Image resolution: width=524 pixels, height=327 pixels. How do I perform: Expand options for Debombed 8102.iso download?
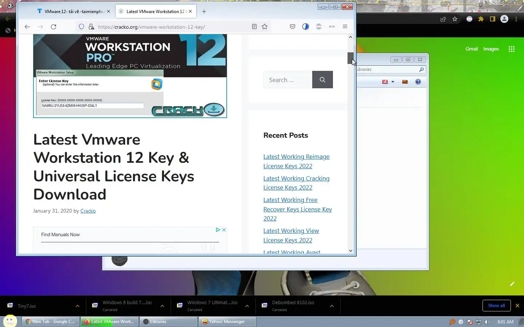(x=332, y=306)
